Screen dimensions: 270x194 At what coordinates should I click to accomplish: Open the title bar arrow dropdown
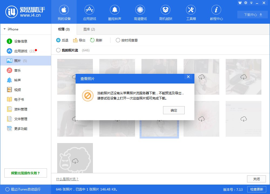pyautogui.click(x=252, y=3)
